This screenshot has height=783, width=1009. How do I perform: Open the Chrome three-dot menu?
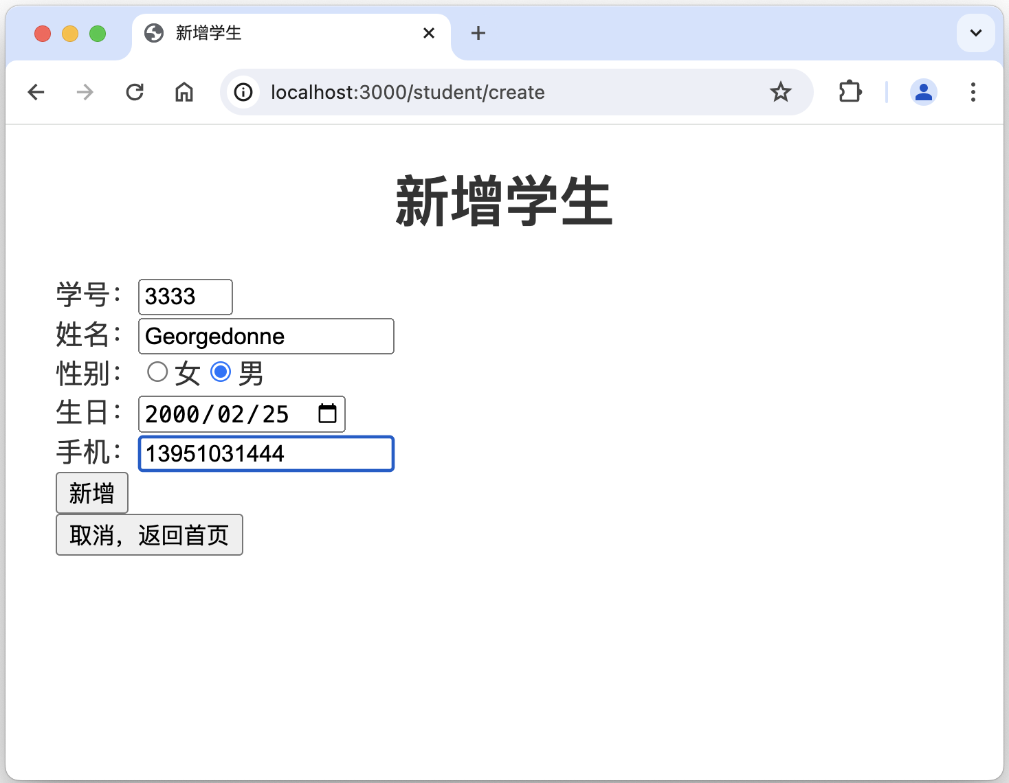pyautogui.click(x=973, y=92)
